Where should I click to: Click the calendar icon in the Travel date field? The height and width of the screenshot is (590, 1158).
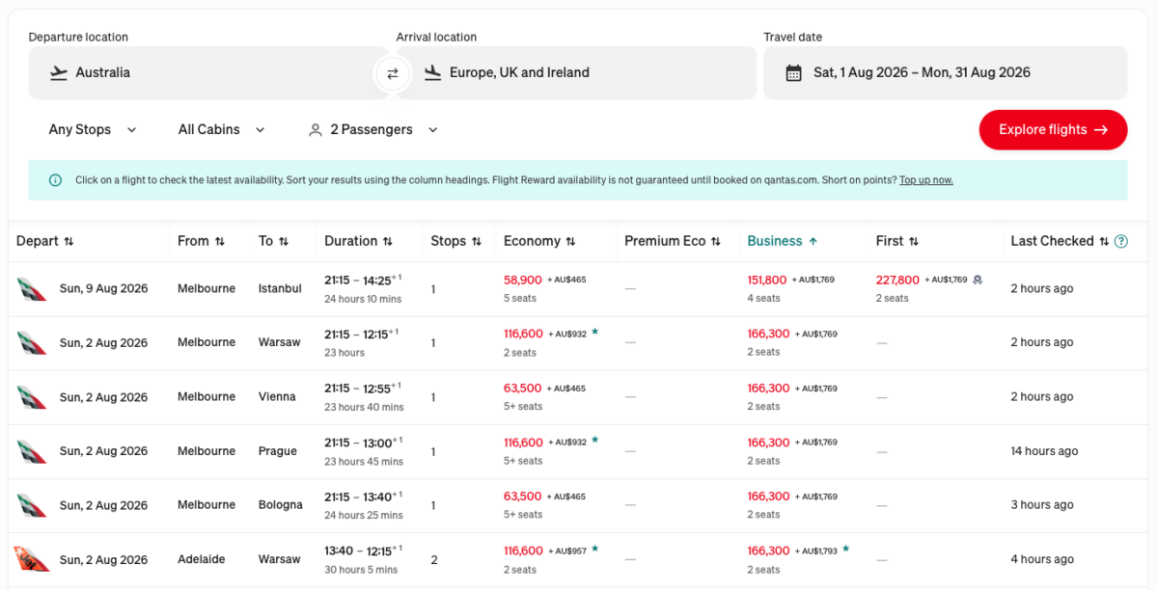(795, 72)
